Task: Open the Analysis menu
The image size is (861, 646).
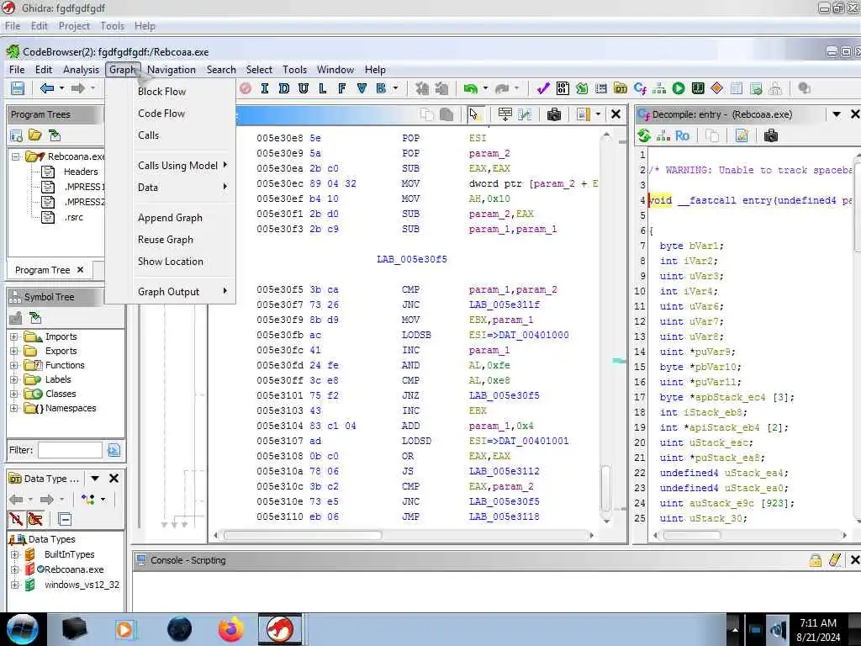Action: tap(81, 70)
